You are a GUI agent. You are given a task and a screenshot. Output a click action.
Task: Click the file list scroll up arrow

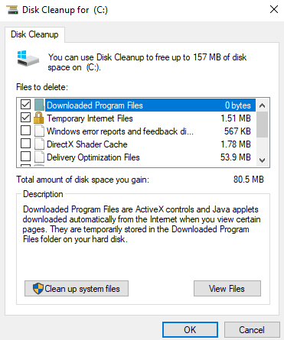coord(262,105)
